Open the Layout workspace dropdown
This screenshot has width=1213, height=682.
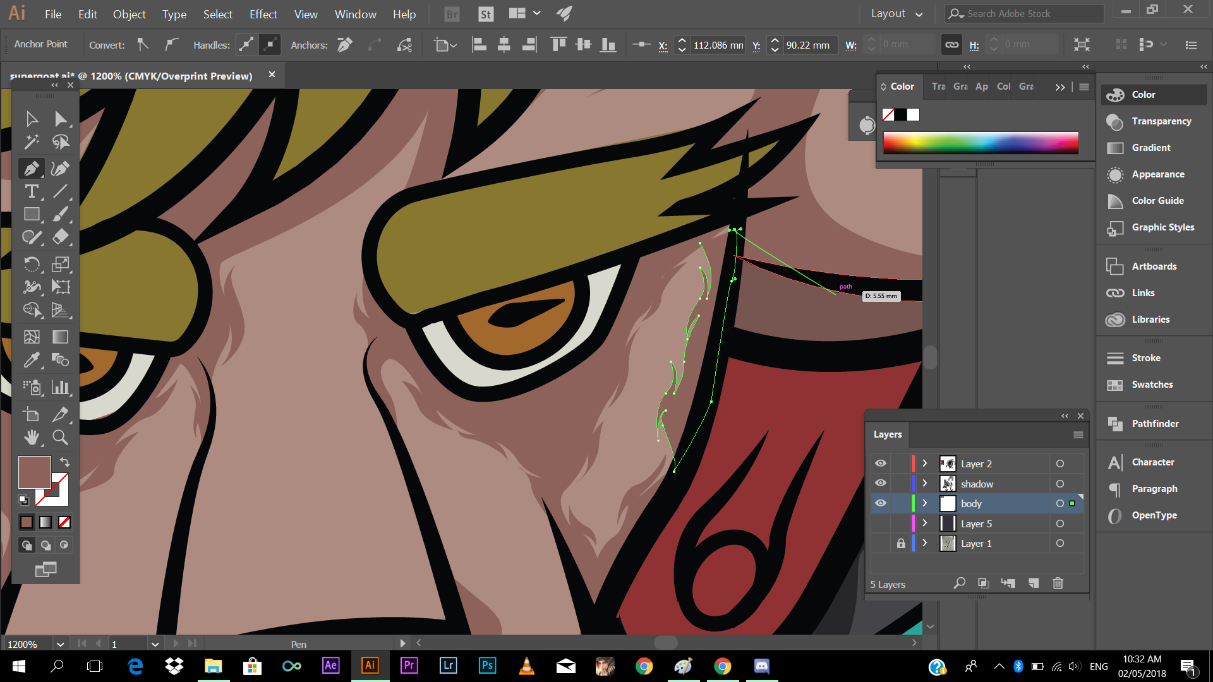pos(897,14)
